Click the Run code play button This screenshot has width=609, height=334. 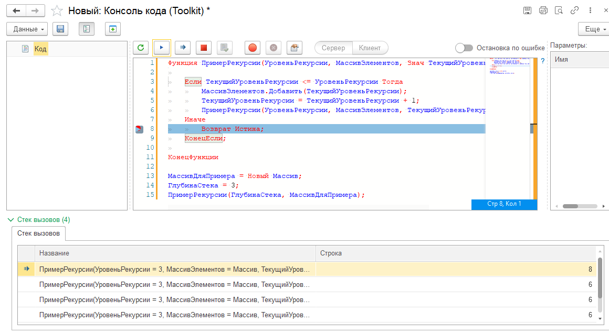pos(162,48)
